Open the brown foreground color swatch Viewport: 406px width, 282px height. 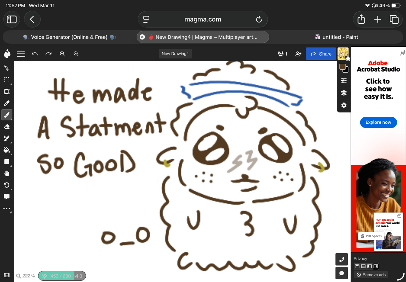pos(342,67)
